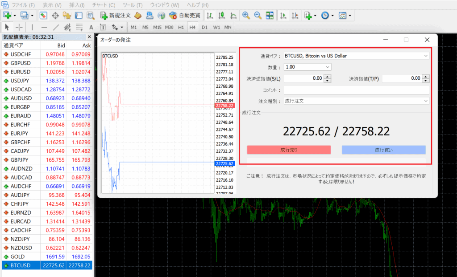Expand the Indicators dropdown arrow
The height and width of the screenshot is (277, 457).
(315, 16)
